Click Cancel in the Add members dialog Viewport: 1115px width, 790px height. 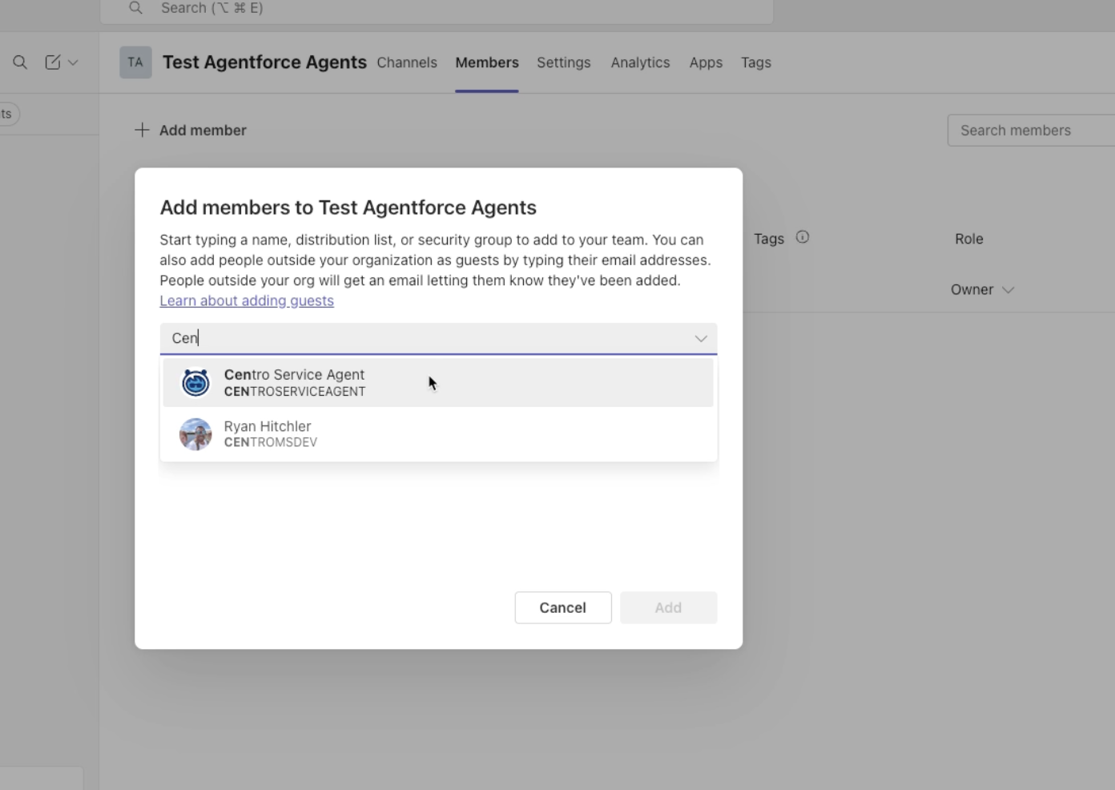pyautogui.click(x=563, y=607)
